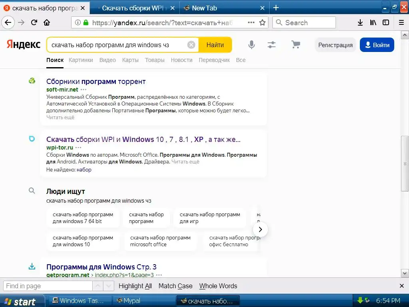
Task: Click the blue Войти login button
Action: (x=377, y=45)
